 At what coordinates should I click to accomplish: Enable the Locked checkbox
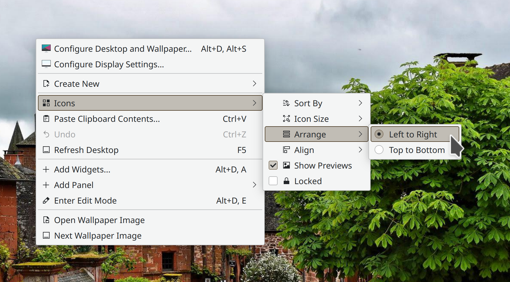click(x=273, y=181)
